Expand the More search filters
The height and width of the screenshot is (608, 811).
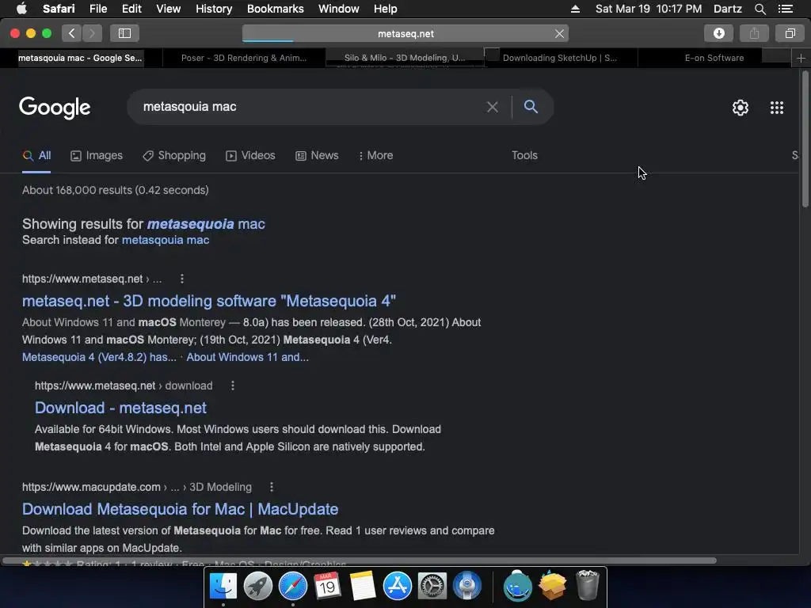(x=375, y=156)
